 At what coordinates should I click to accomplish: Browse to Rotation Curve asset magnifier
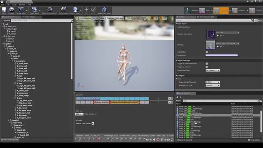coord(221,36)
